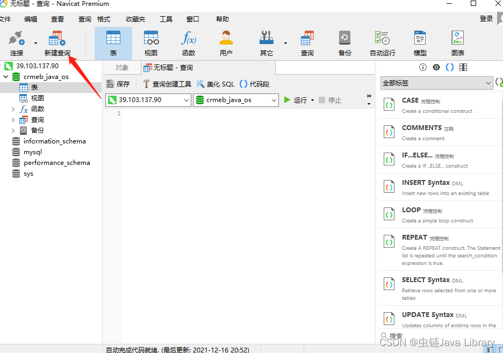Click the Others (其它) toolbar icon
Image resolution: width=503 pixels, height=353 pixels.
[x=266, y=43]
